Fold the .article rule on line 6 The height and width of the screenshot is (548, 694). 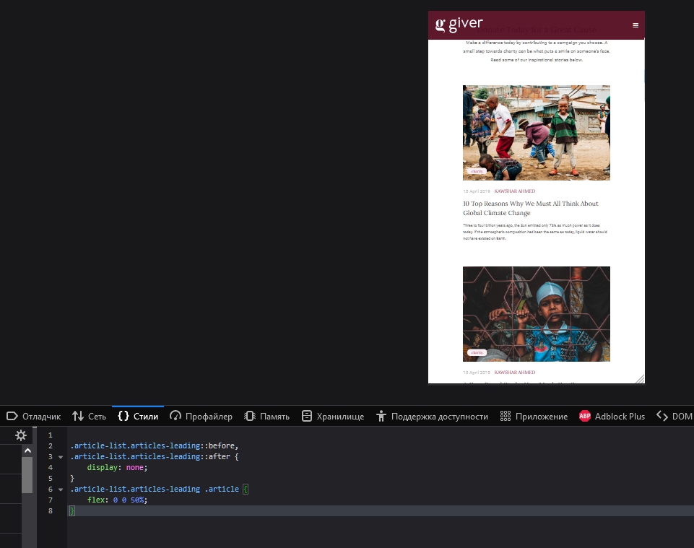(x=61, y=490)
